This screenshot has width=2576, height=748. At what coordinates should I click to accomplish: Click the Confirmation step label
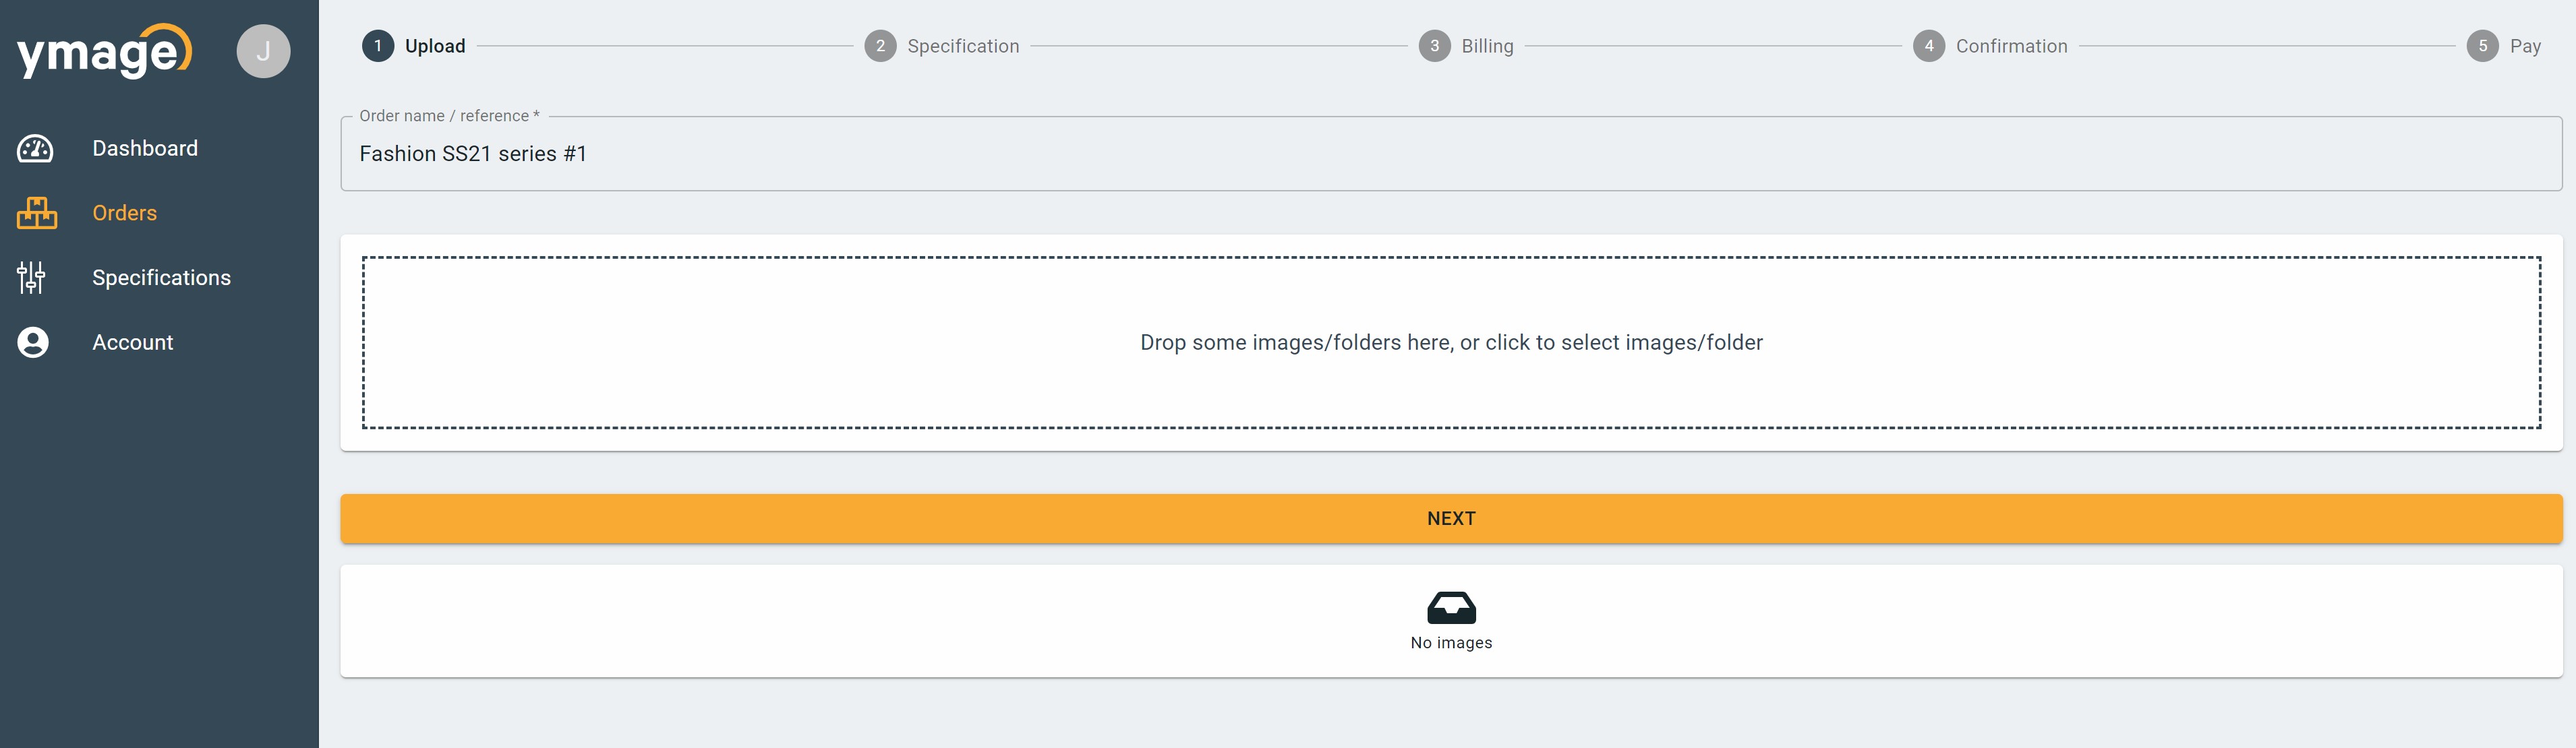[x=2011, y=46]
